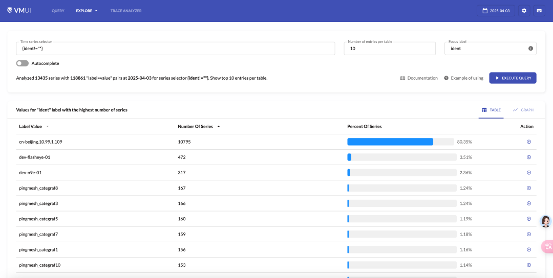This screenshot has width=553, height=278.
Task: Open keyboard shortcuts icon in header
Action: [x=539, y=11]
